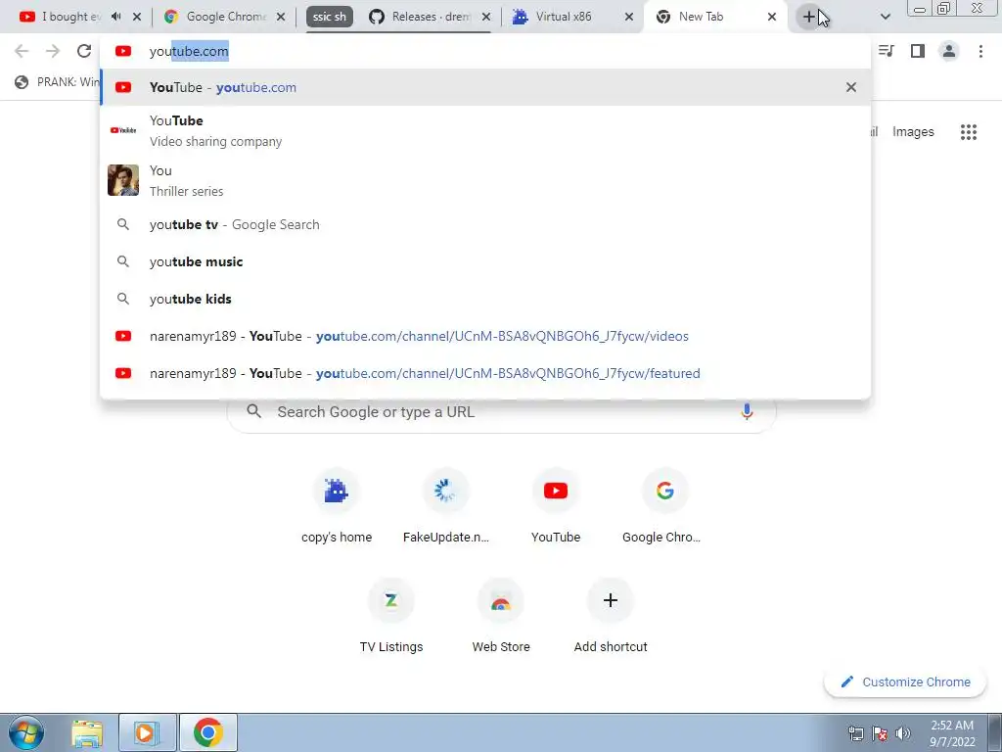Open the YouTube shortcut tile
Screen dimensions: 1002x752
[x=556, y=506]
